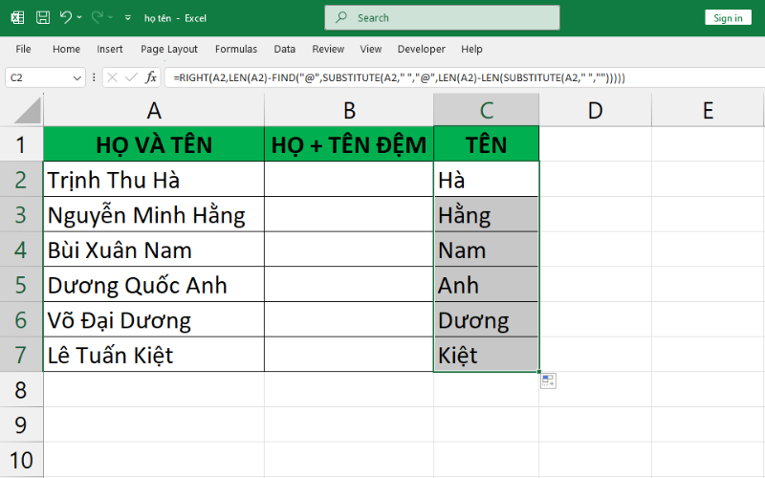
Task: Click the HỌ VÀ TÊN header cell
Action: (154, 144)
